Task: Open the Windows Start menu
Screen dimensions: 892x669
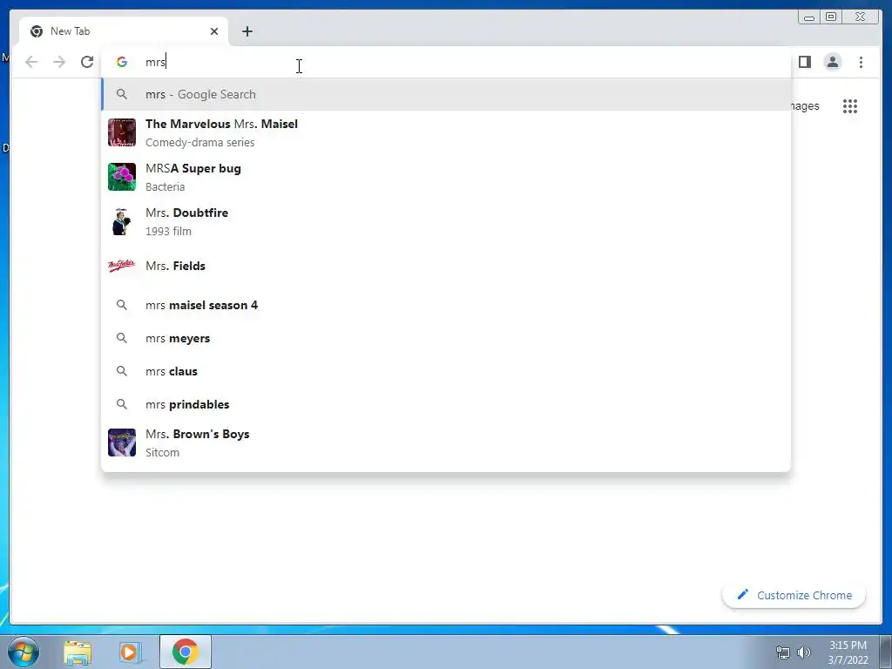Action: click(x=24, y=652)
